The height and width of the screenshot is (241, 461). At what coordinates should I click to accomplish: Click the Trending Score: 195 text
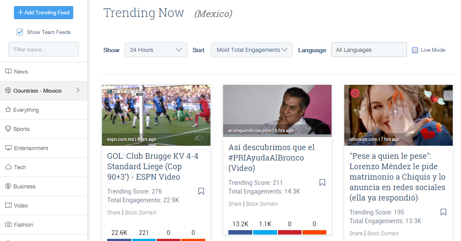[x=376, y=212]
